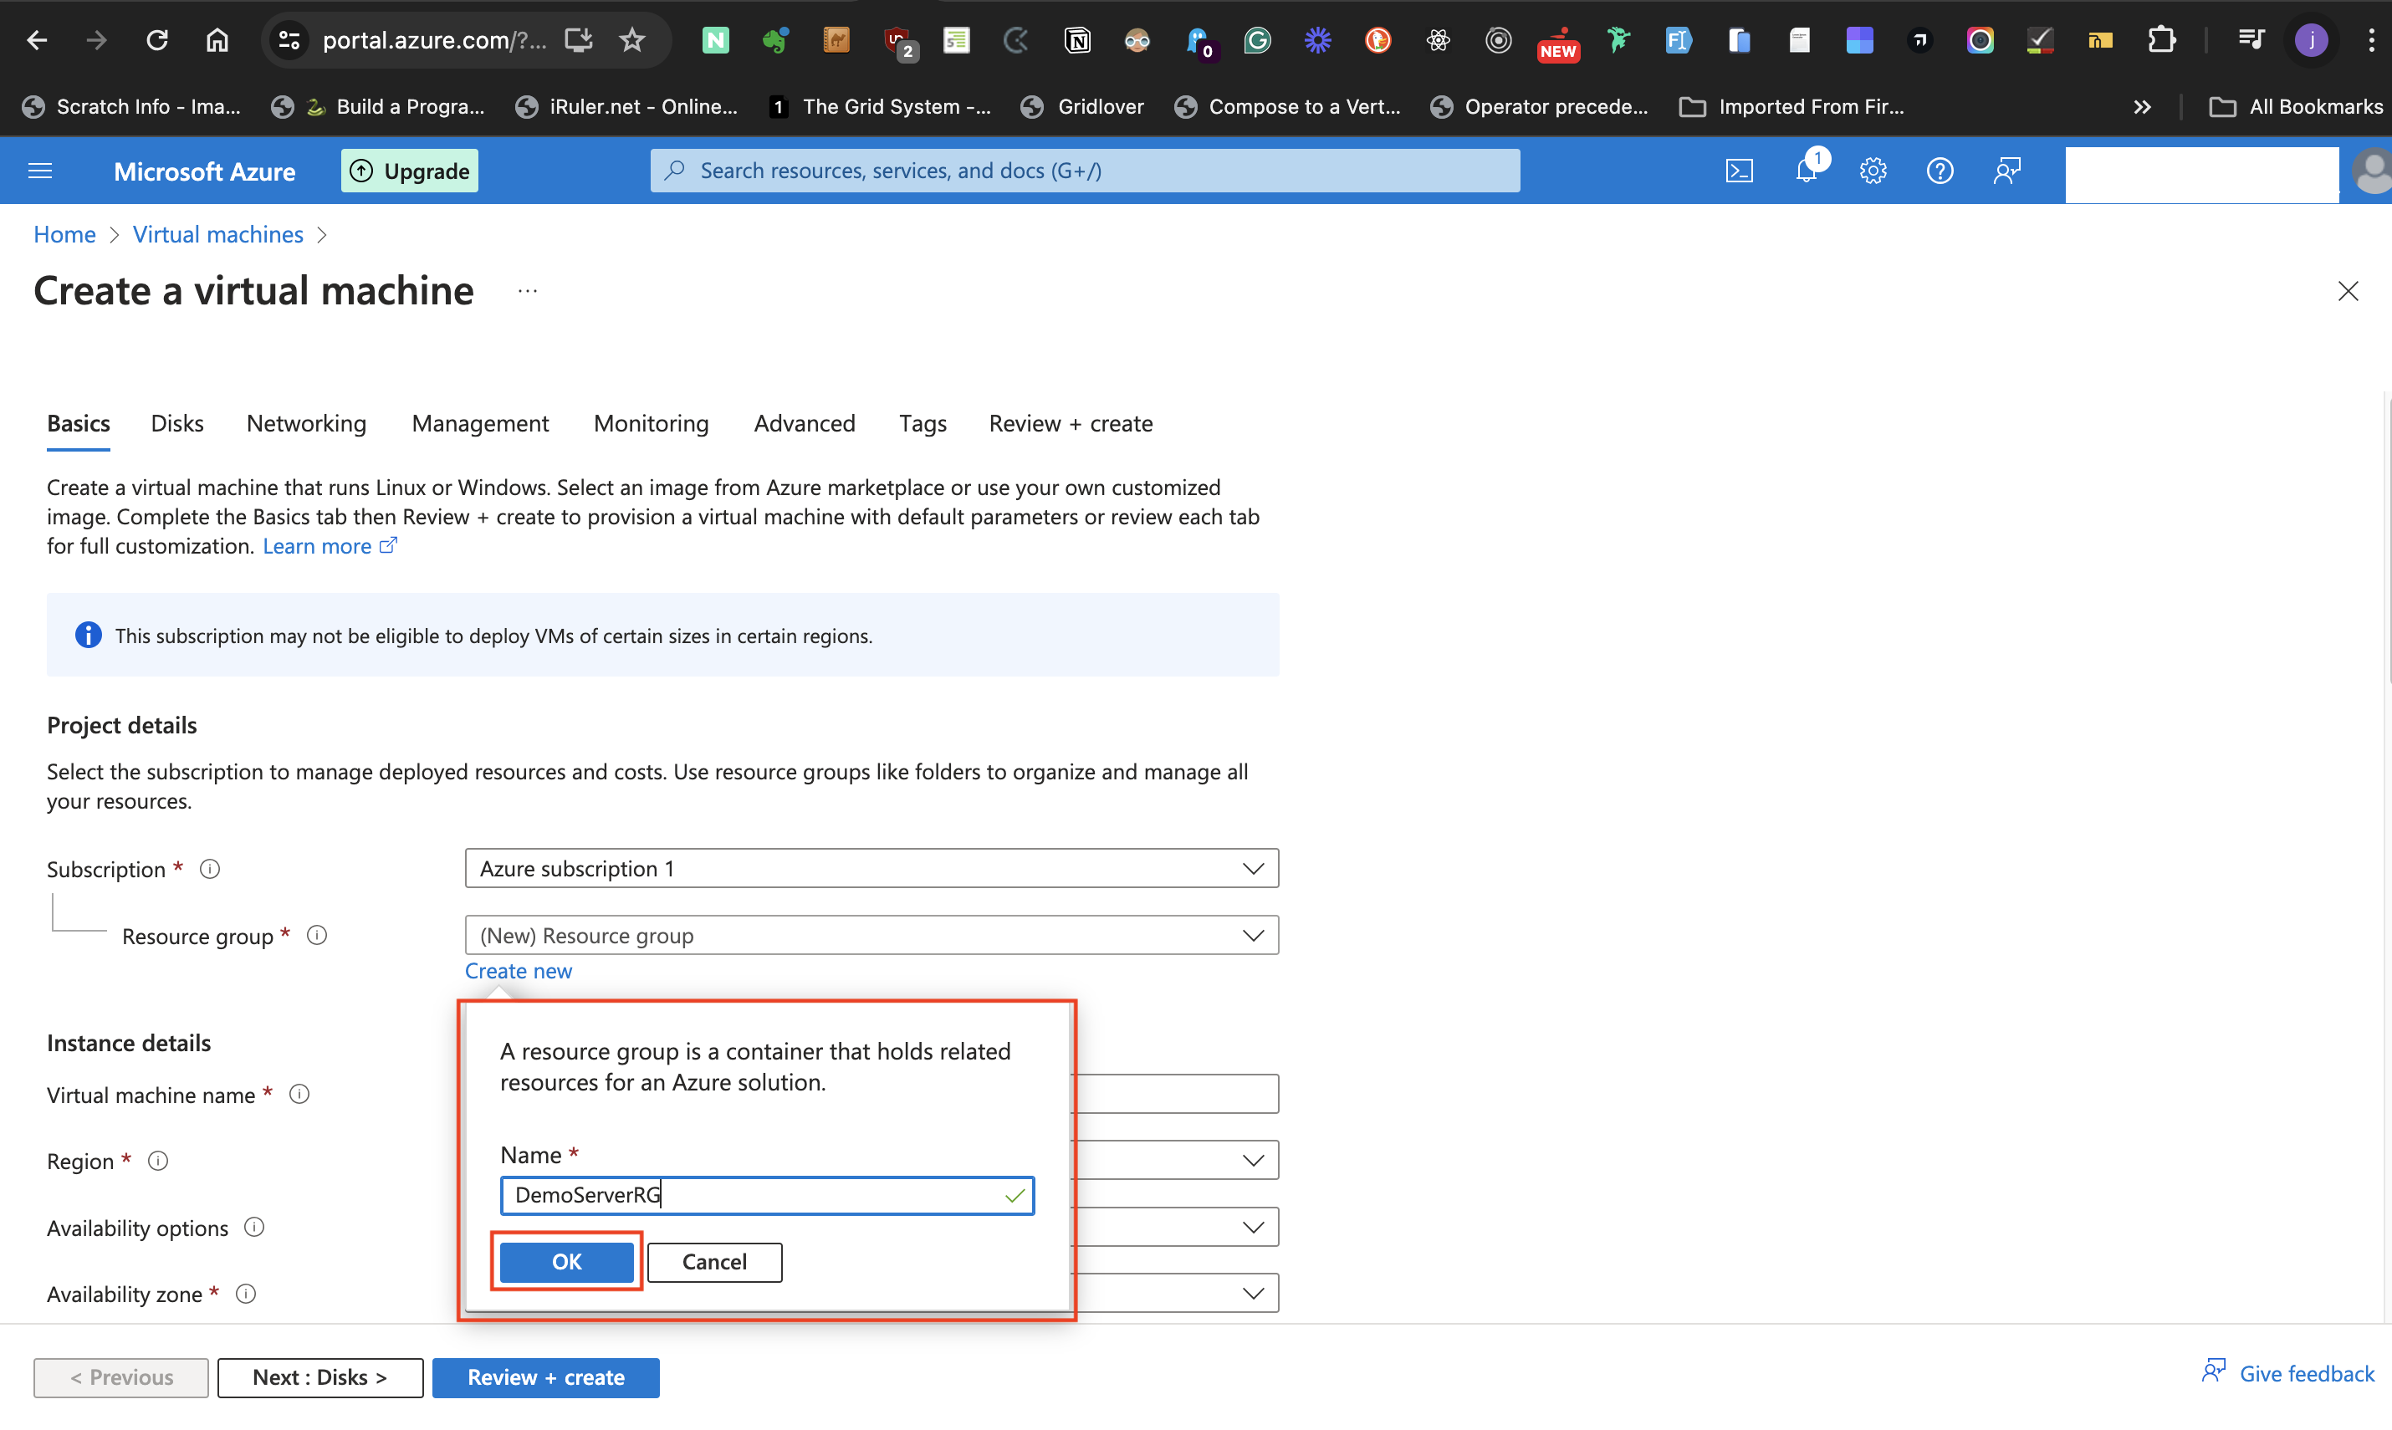Click the help question mark icon
This screenshot has height=1430, width=2392.
(1939, 171)
